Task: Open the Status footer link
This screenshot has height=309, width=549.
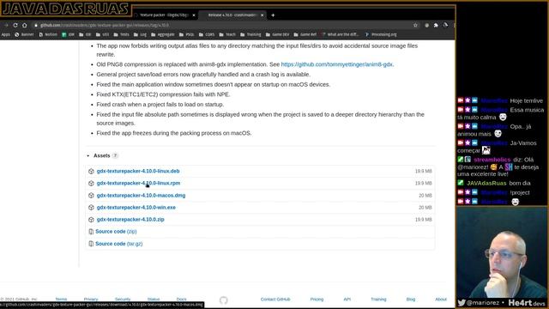Action: click(x=154, y=300)
